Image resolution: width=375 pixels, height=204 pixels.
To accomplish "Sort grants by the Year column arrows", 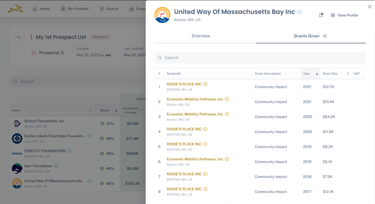I will [317, 74].
